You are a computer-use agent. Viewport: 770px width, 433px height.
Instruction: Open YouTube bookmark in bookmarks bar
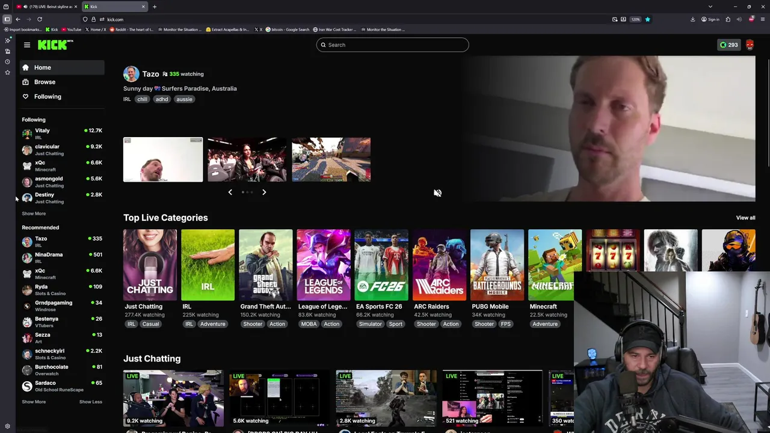click(72, 29)
